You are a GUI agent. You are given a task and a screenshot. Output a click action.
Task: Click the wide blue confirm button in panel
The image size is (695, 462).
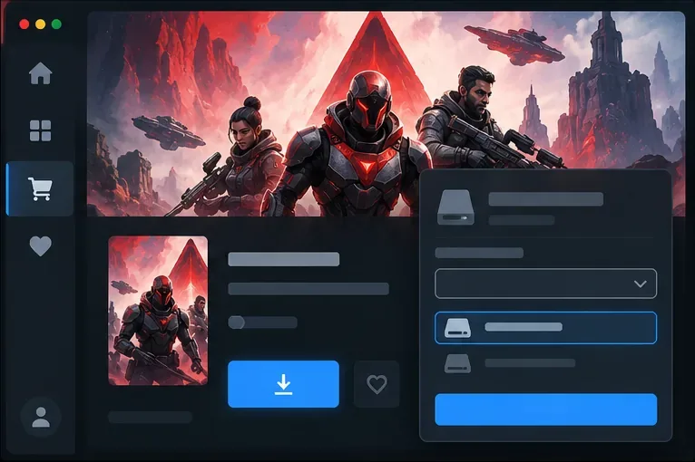pyautogui.click(x=545, y=409)
